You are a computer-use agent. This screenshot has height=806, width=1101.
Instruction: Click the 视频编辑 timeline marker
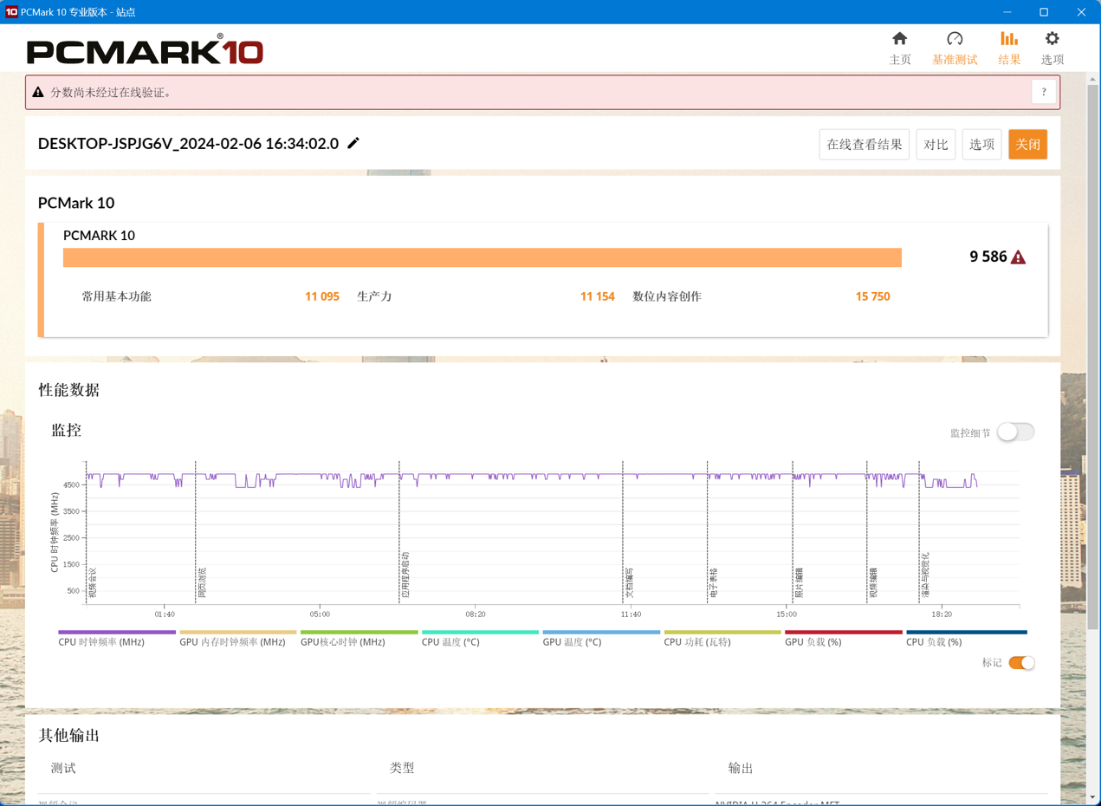873,582
